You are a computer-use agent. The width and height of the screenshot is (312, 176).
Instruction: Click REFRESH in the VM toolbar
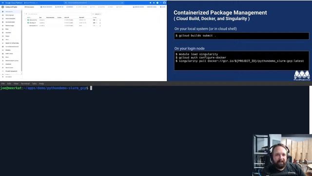click(70, 7)
